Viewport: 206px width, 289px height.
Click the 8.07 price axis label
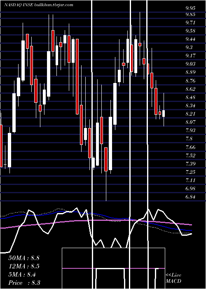click(x=190, y=122)
